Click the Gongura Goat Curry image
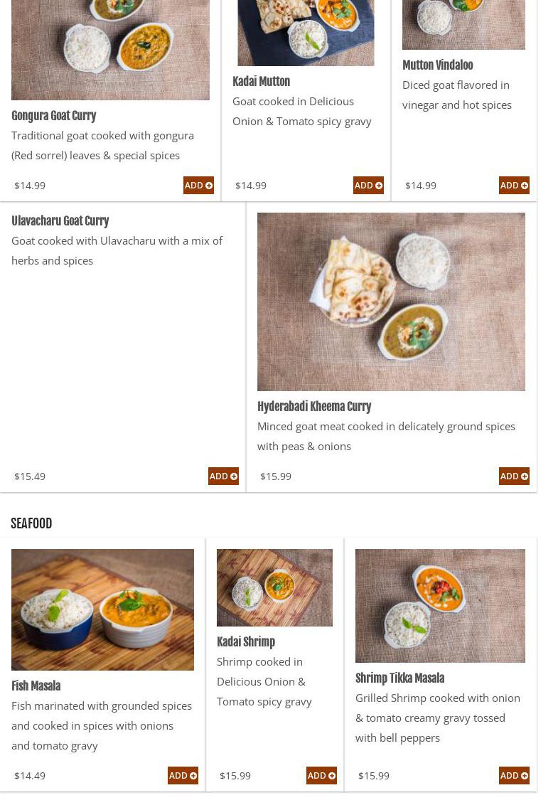558x805 pixels. (110, 50)
